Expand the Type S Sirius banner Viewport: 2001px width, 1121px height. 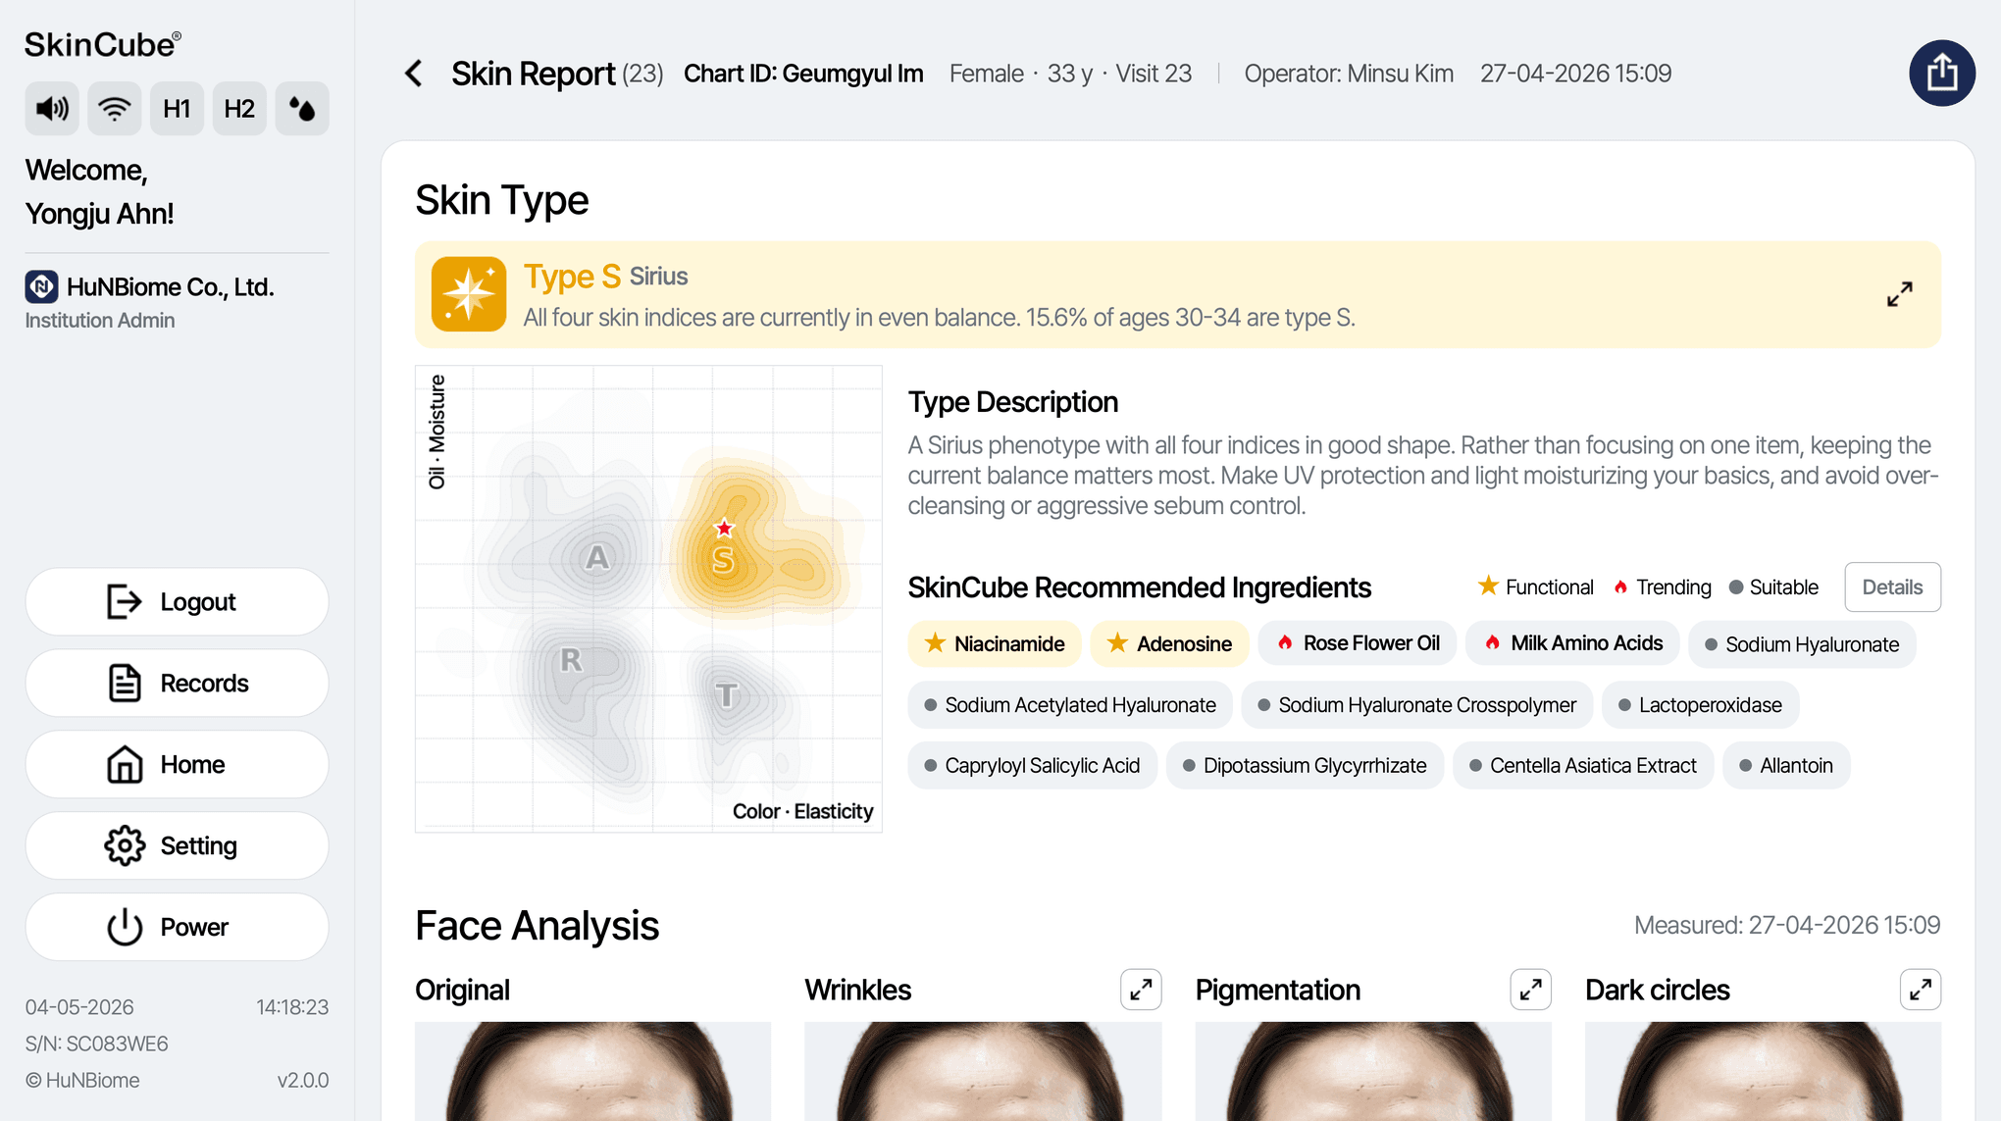(1899, 294)
